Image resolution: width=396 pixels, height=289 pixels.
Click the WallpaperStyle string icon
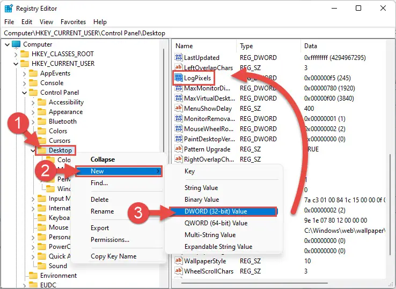(179, 261)
